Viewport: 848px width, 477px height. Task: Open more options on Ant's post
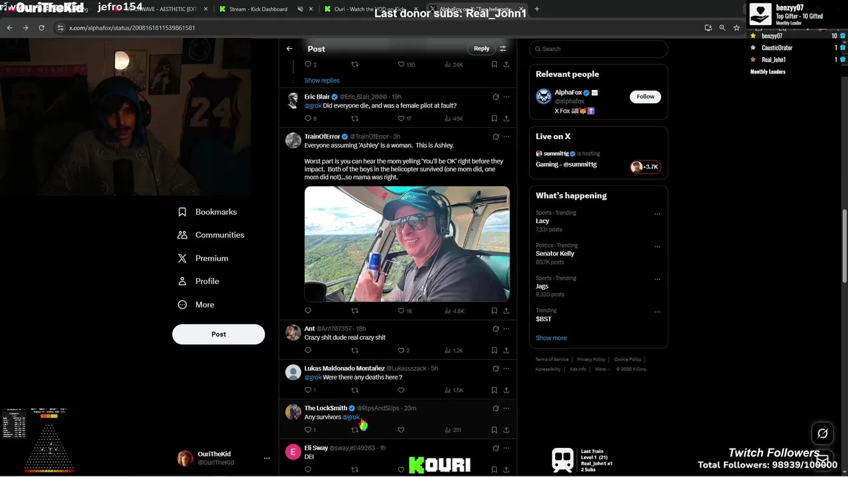point(506,329)
